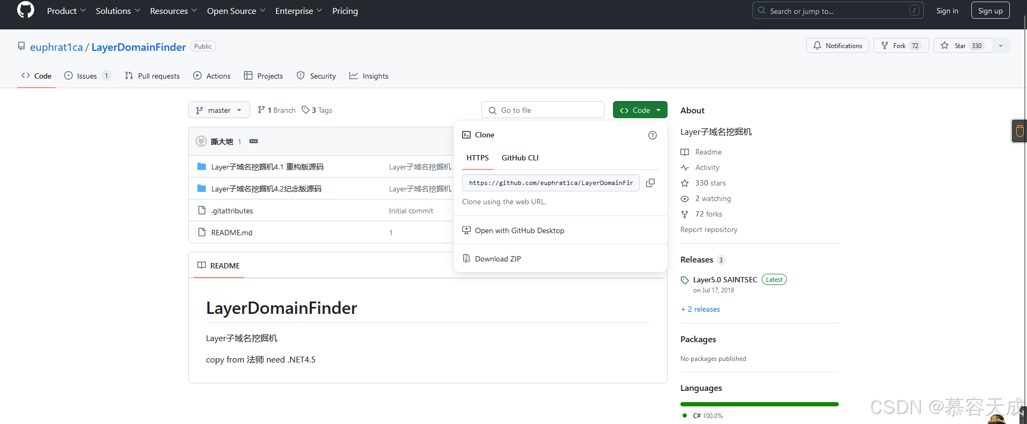The height and width of the screenshot is (424, 1027).
Task: Click the folder icon for Layer子域名挖掘机4.1 重构版源码
Action: pyautogui.click(x=202, y=166)
